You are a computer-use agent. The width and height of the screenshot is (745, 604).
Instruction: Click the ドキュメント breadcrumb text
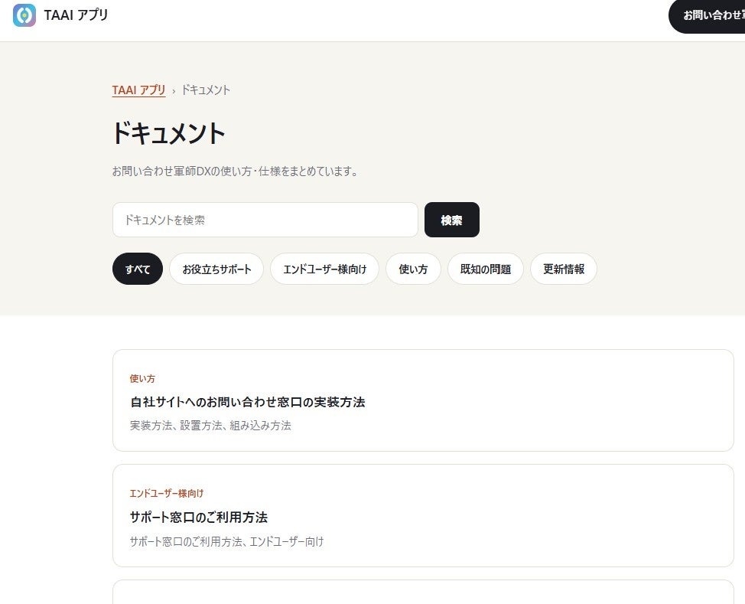[x=206, y=90]
